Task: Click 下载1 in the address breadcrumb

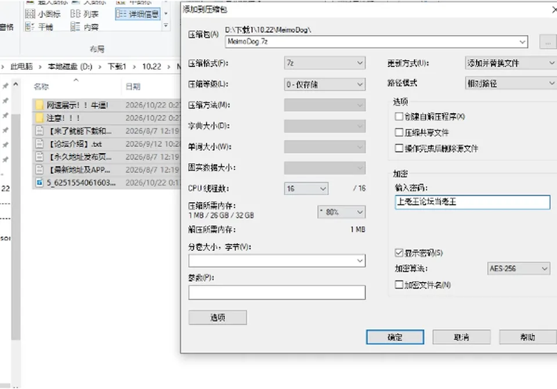Action: [x=117, y=67]
